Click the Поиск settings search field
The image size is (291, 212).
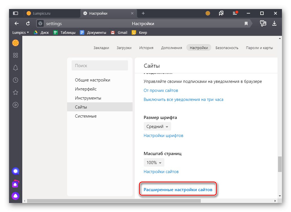(100, 65)
